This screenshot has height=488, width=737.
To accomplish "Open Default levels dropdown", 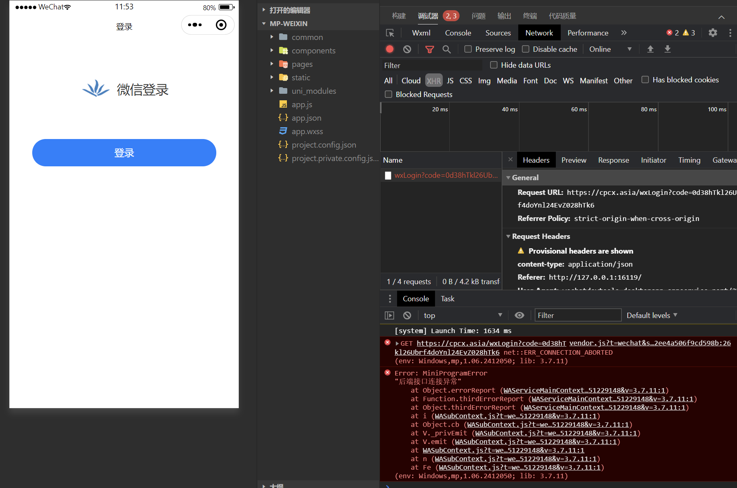I will pos(652,315).
